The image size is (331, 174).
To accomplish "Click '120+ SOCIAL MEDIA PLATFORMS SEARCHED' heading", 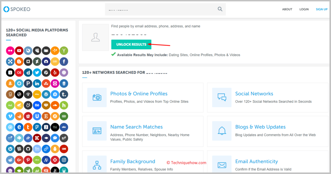I will [37, 33].
